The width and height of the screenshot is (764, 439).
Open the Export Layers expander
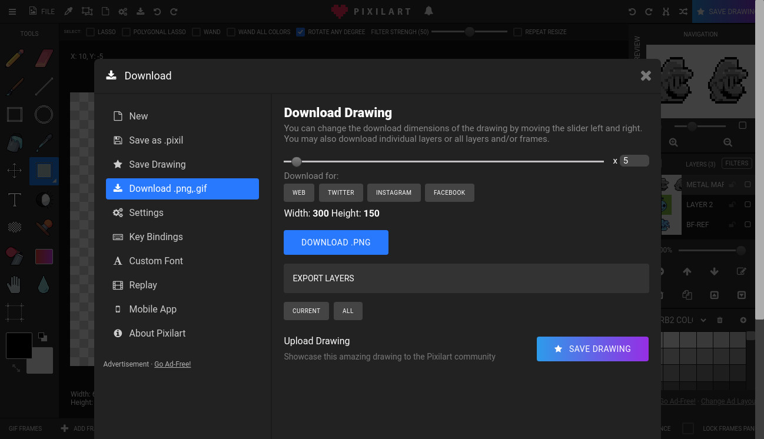click(466, 278)
